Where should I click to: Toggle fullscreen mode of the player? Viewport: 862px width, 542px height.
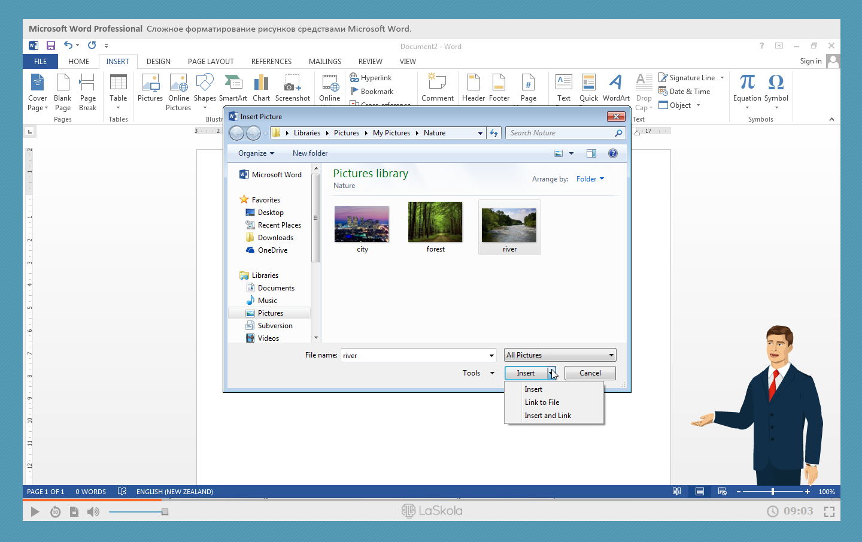pyautogui.click(x=829, y=511)
